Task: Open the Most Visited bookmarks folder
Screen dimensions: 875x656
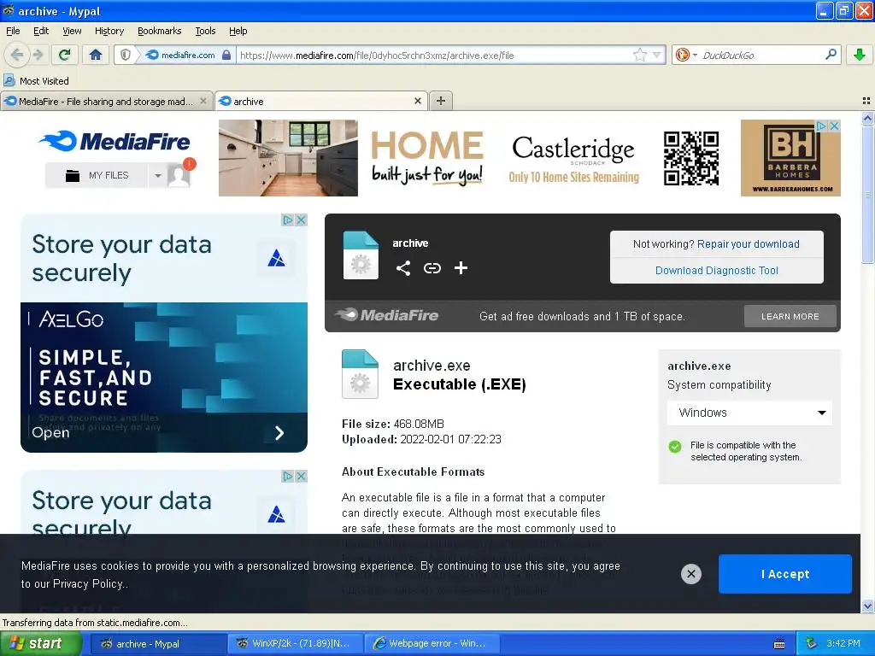Action: pyautogui.click(x=37, y=81)
